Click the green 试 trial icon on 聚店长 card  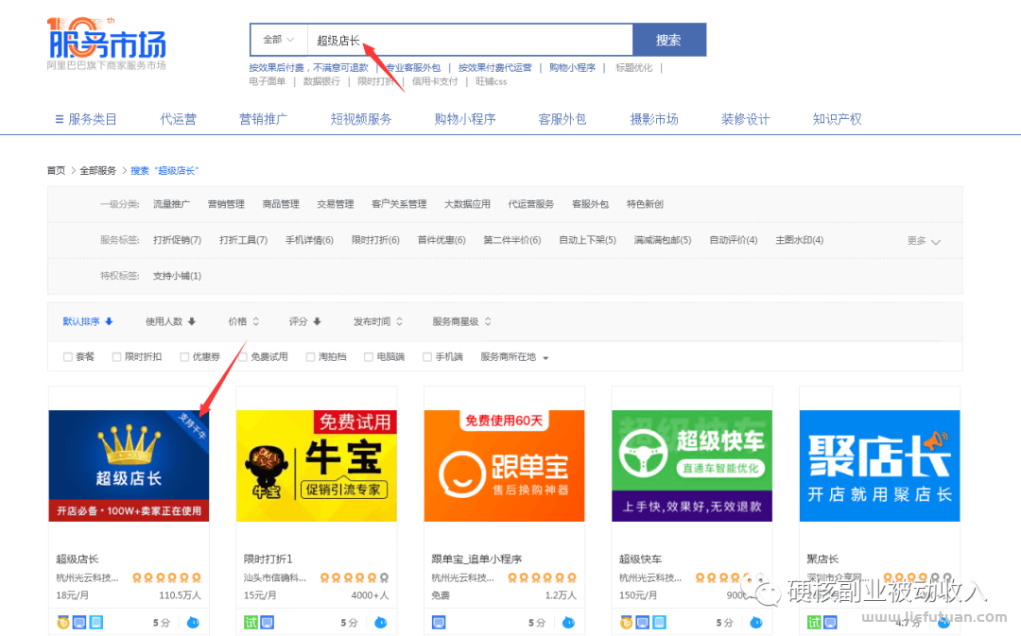point(814,623)
